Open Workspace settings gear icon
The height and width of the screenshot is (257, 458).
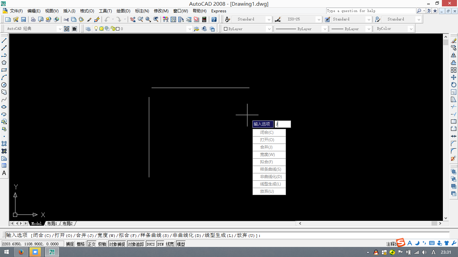click(x=67, y=29)
